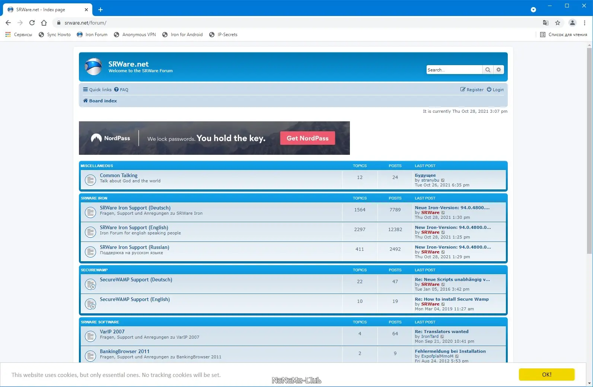Open Re: Translators wanted last post
The height and width of the screenshot is (387, 593).
(441, 332)
